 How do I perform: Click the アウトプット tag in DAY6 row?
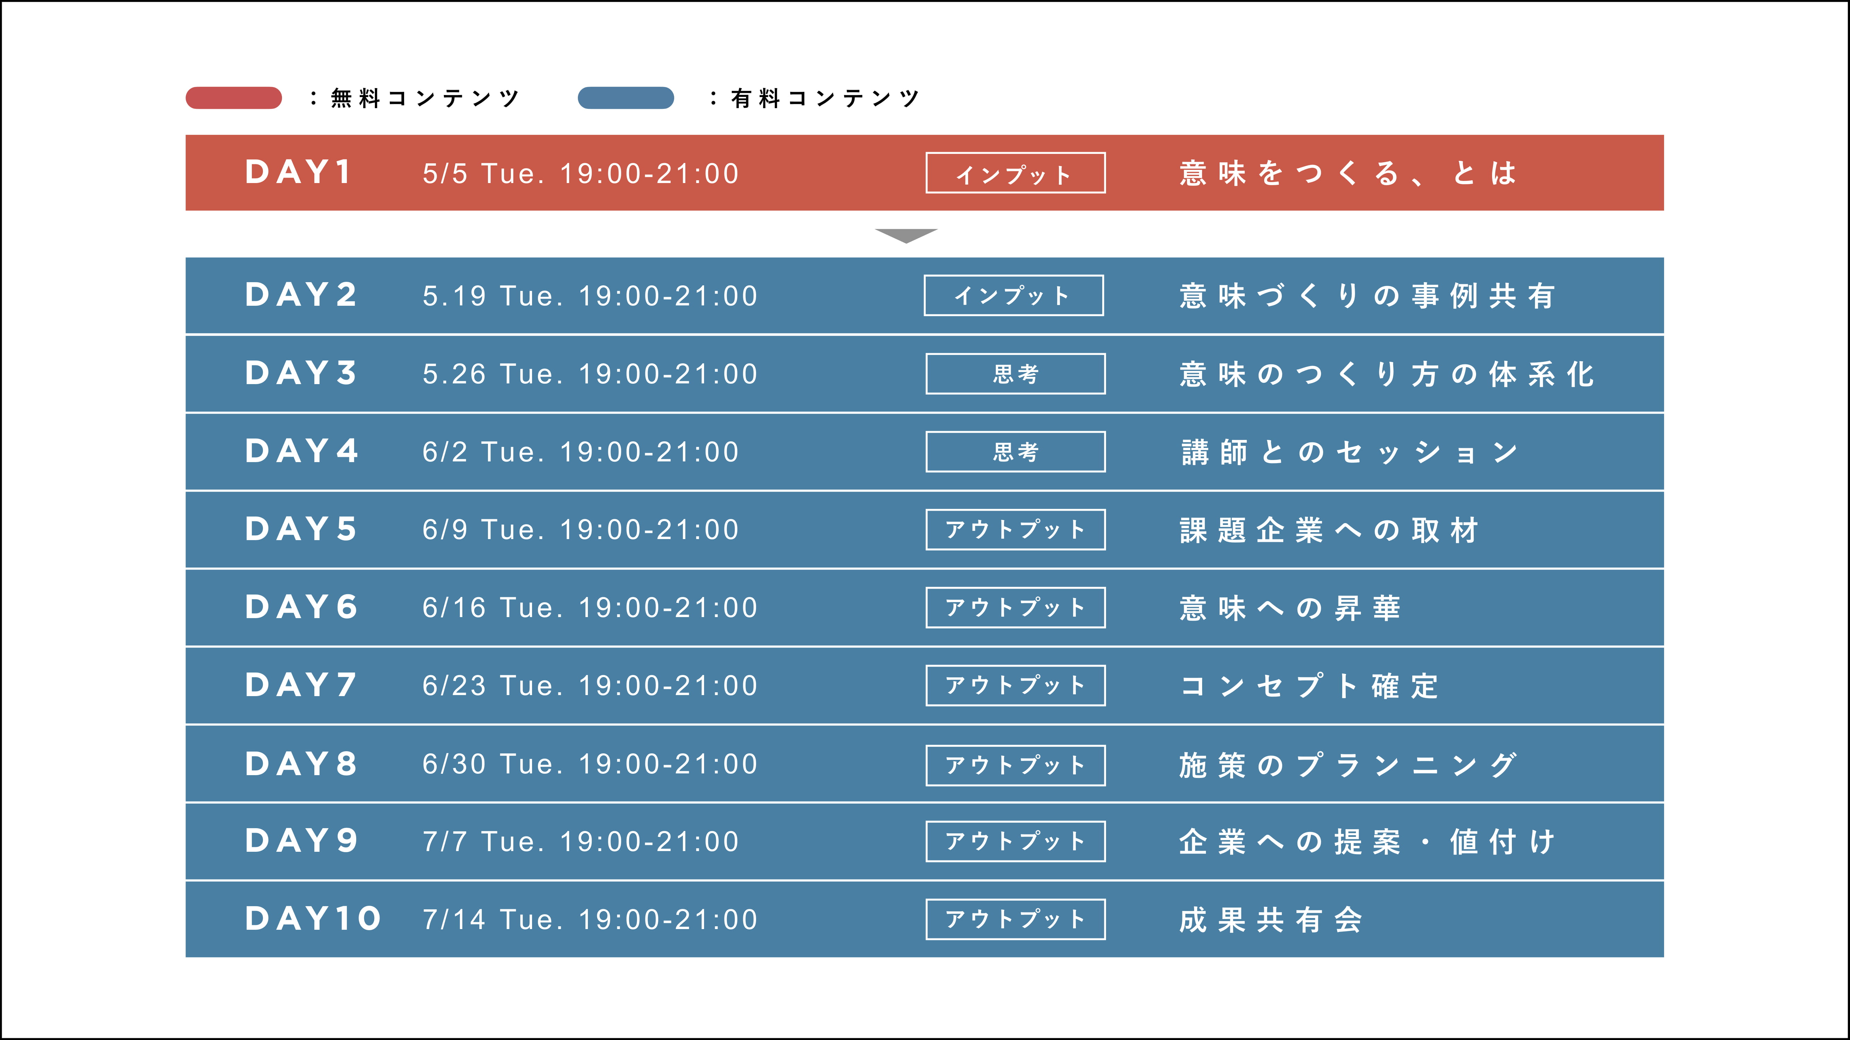click(1015, 608)
